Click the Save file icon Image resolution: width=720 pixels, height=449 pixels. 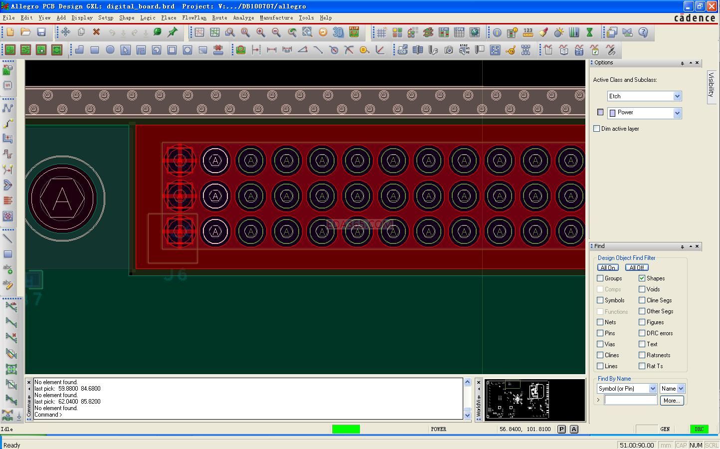(x=41, y=32)
